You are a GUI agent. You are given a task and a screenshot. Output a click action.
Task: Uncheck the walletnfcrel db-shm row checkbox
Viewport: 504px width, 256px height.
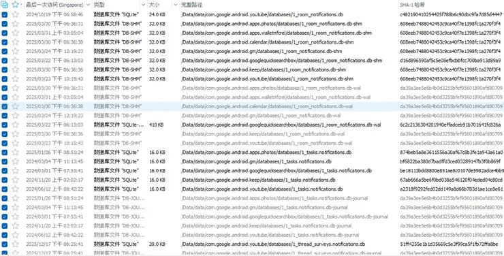tap(5, 33)
